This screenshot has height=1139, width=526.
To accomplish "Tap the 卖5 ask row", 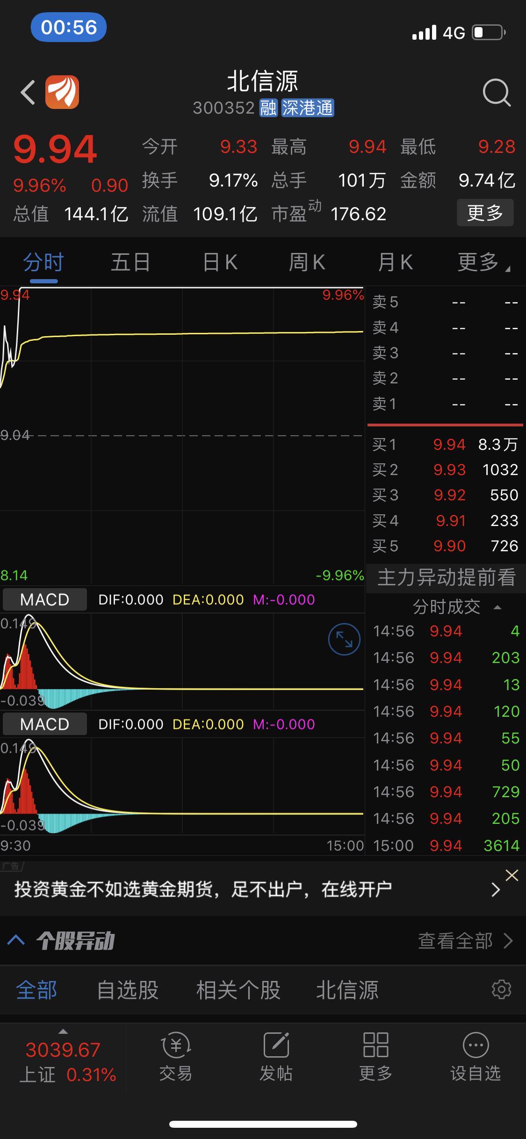I will tap(445, 302).
